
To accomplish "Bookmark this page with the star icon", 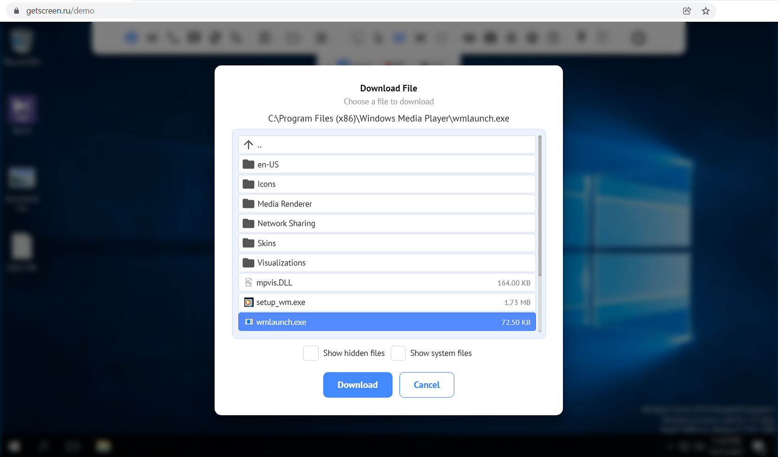I will point(706,11).
